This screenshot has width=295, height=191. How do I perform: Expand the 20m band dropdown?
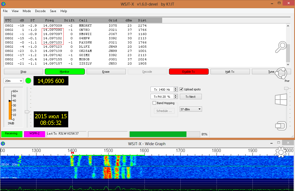coord(13,81)
